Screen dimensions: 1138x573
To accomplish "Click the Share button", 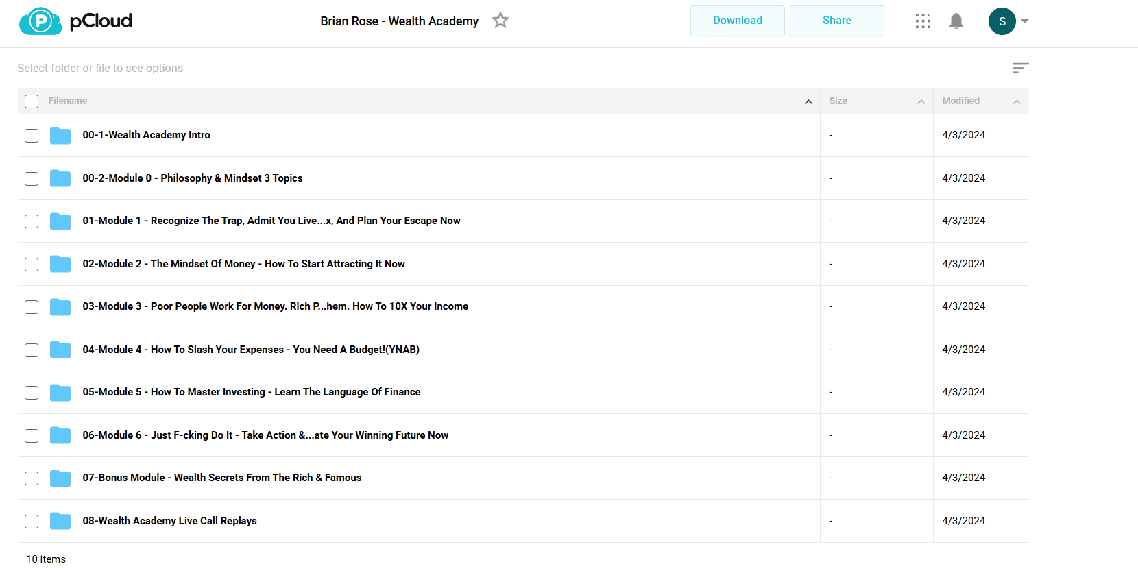I will 837,21.
